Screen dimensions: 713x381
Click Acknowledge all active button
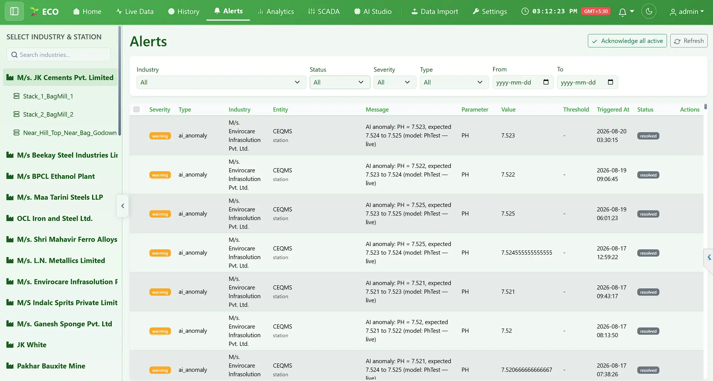pyautogui.click(x=627, y=41)
